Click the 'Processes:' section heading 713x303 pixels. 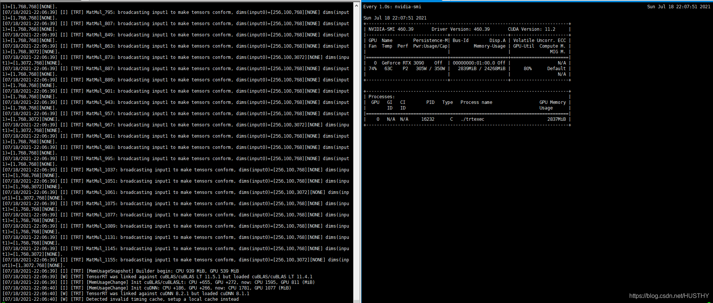(381, 97)
